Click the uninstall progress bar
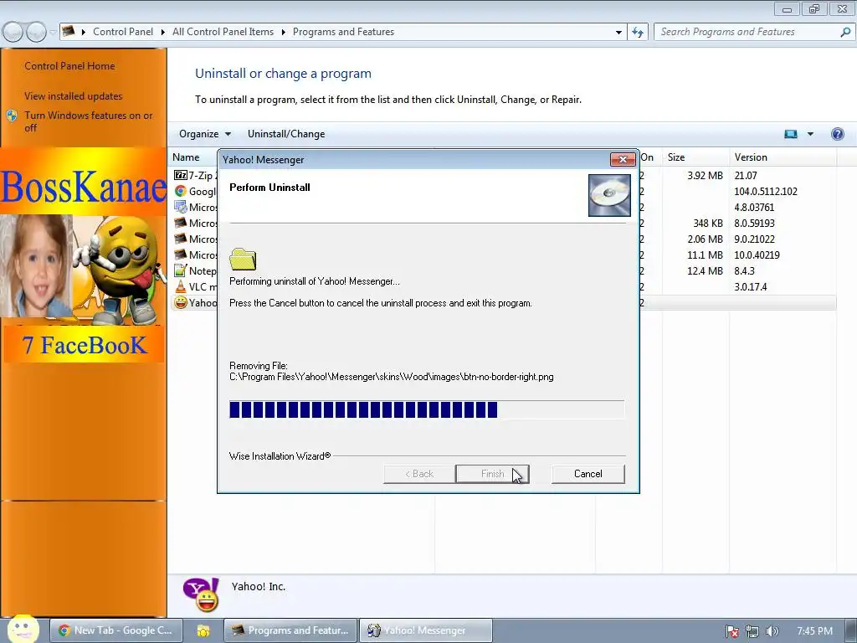The width and height of the screenshot is (857, 643). pos(427,409)
